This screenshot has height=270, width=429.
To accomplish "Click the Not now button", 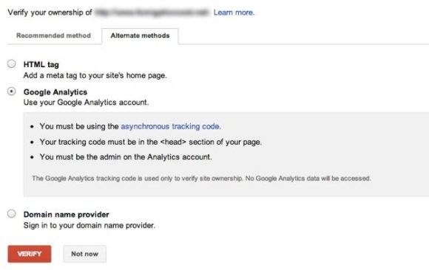I will point(84,254).
